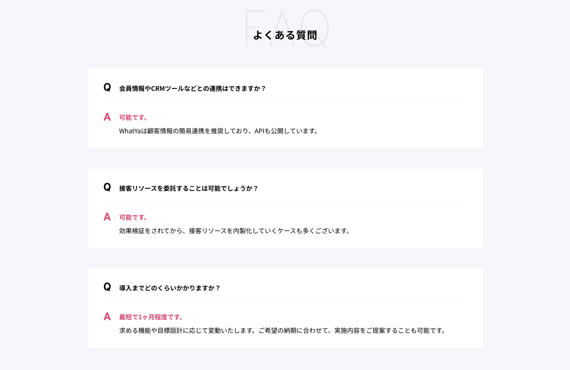Click pink text 最短で1ヶ月程度です。
Image resolution: width=570 pixels, height=370 pixels.
(x=151, y=317)
